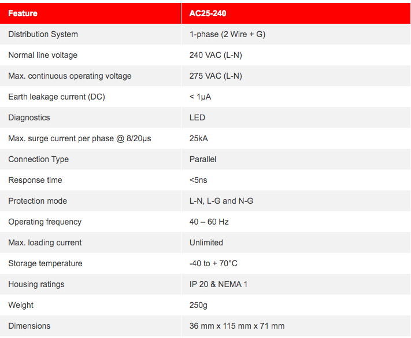Click the L-N, L-G and N-G value
This screenshot has width=411, height=338.
tap(221, 201)
